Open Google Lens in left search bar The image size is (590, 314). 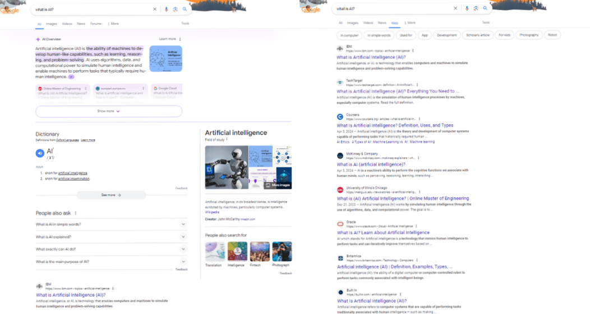tap(176, 10)
